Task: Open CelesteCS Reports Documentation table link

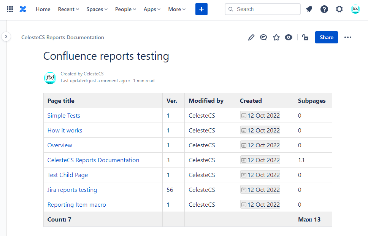Action: (x=93, y=160)
